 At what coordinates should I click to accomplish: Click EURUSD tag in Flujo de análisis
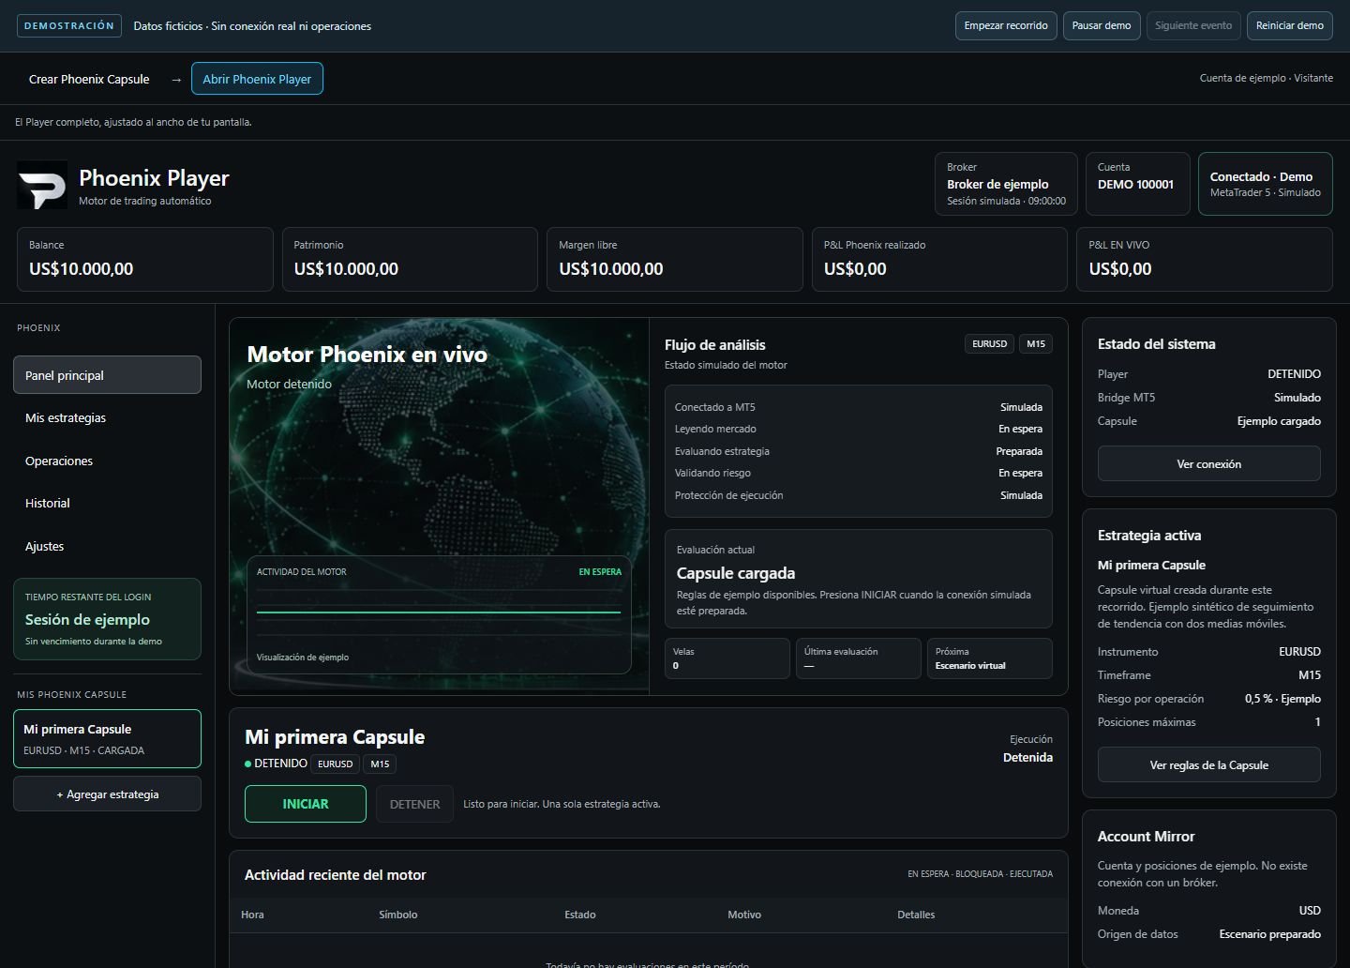[989, 344]
